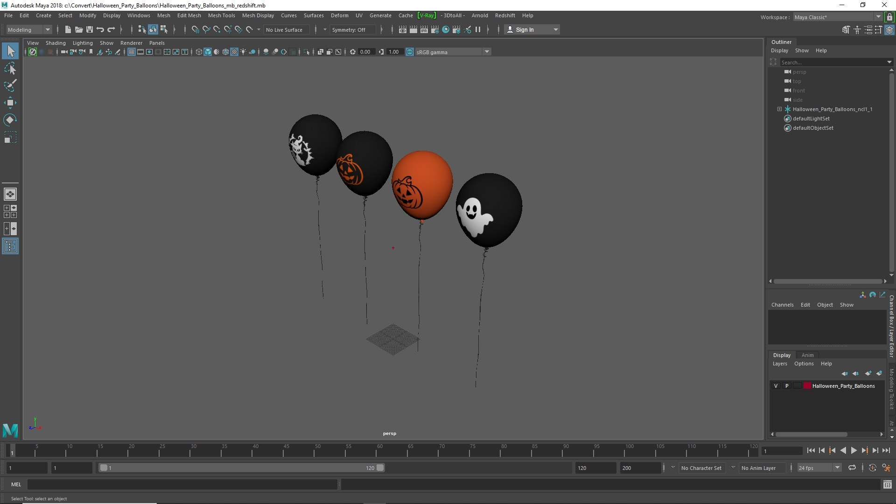This screenshot has height=504, width=896.
Task: Click the Play Forwards button
Action: 854,450
